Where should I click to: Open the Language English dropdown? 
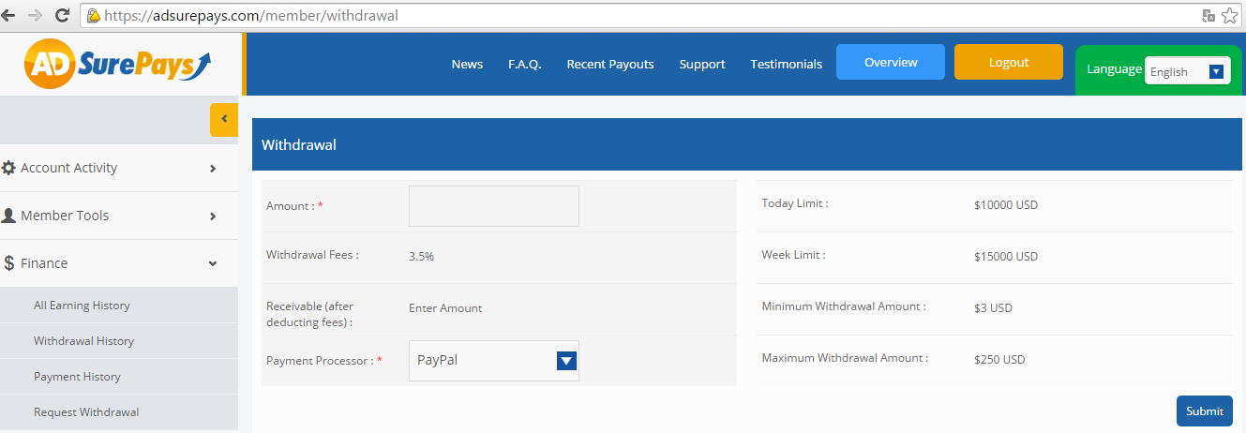[1188, 71]
